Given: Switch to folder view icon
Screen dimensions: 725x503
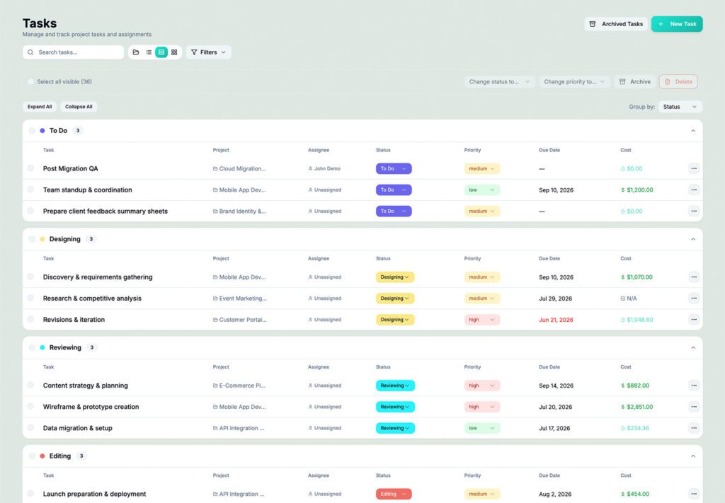Looking at the screenshot, I should click(x=136, y=52).
